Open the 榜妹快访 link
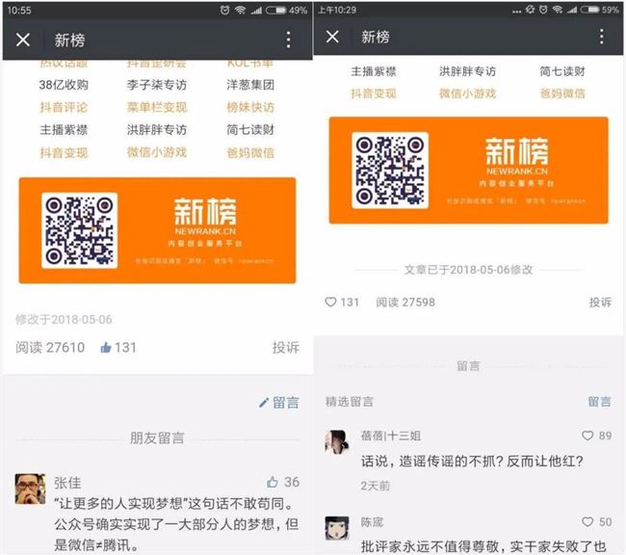The height and width of the screenshot is (555, 626). click(250, 107)
